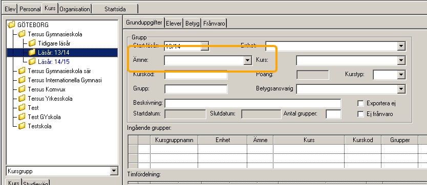427x185 pixels.
Task: Open the Kursgrupp dropdown
Action: point(114,171)
